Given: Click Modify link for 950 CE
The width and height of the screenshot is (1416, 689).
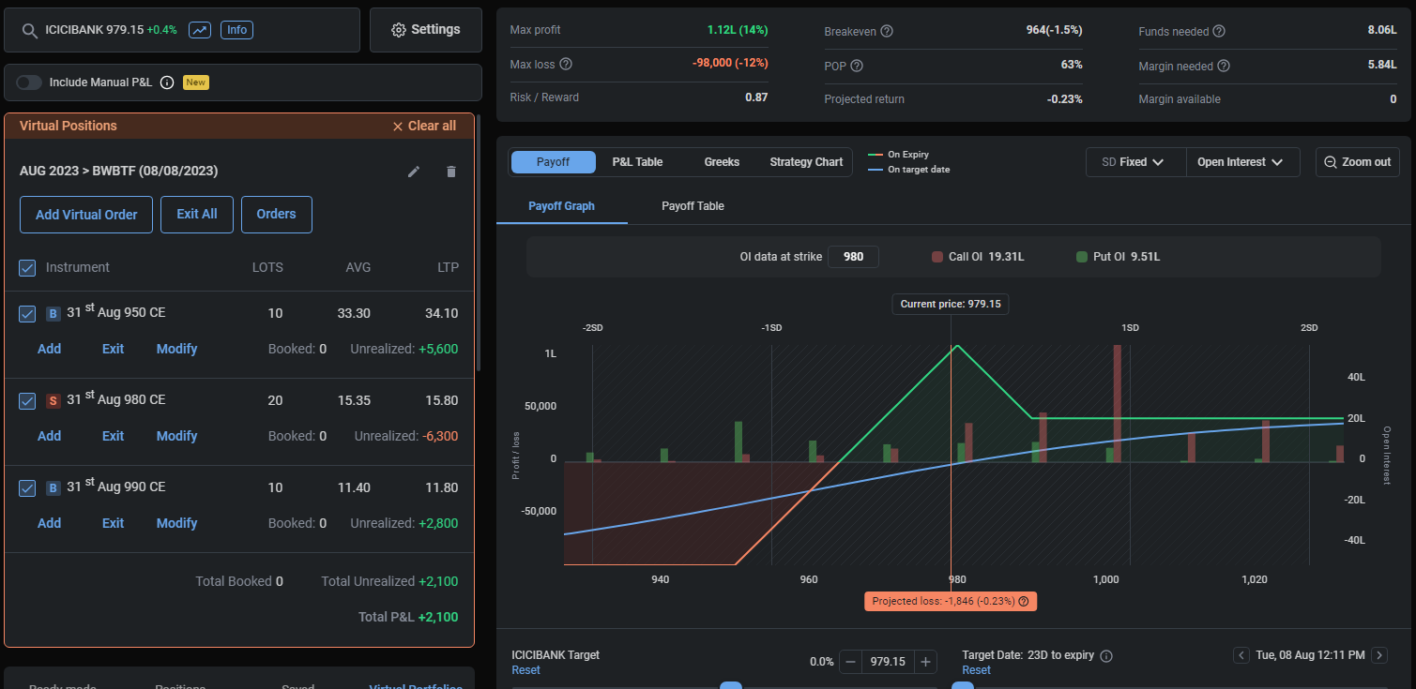Looking at the screenshot, I should pos(176,349).
